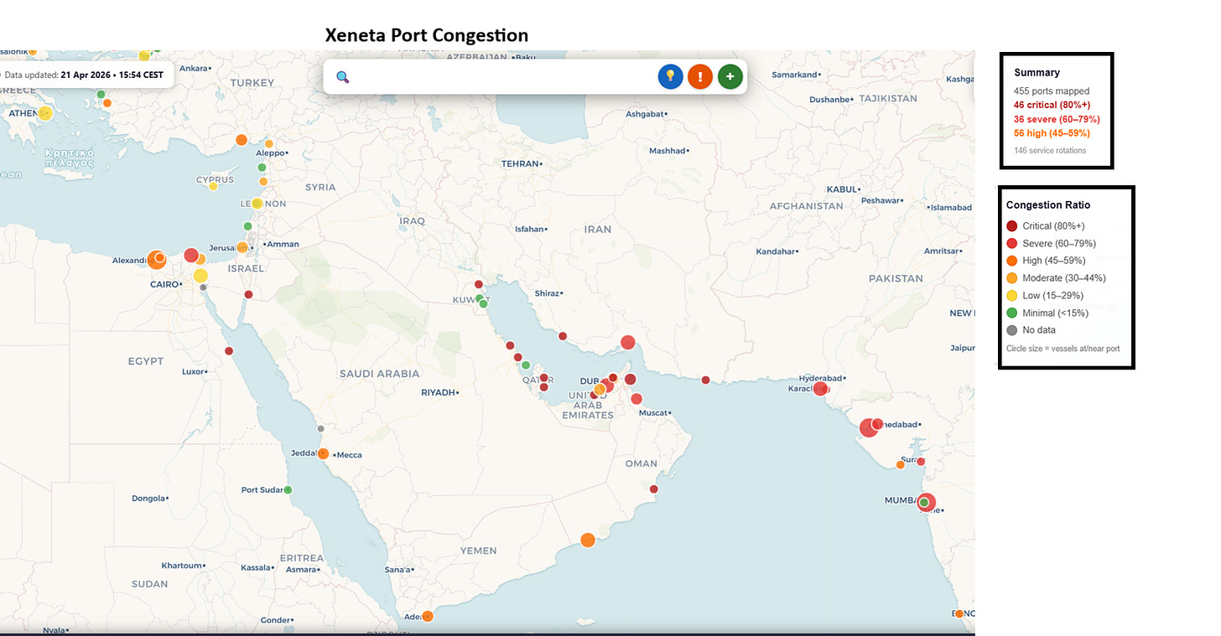1221x636 pixels.
Task: Select the No data legend swatch
Action: click(1012, 330)
